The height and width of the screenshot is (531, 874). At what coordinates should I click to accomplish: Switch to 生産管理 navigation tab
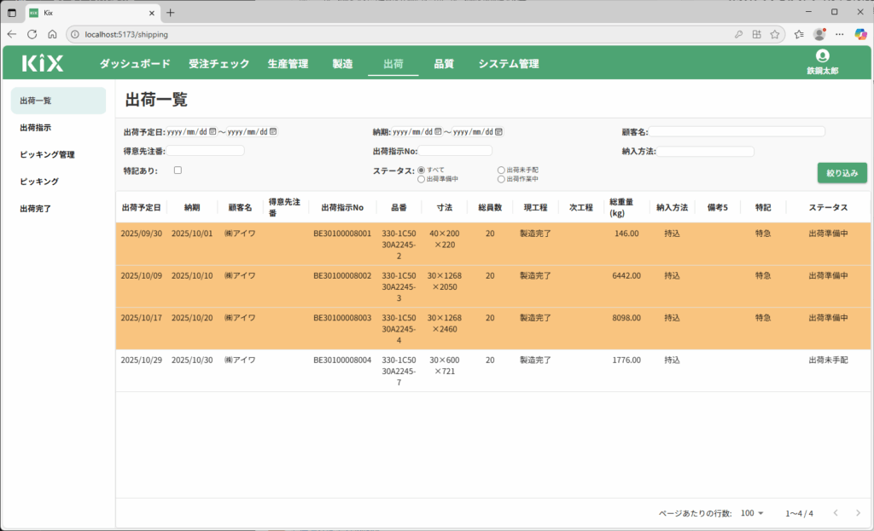pyautogui.click(x=288, y=64)
